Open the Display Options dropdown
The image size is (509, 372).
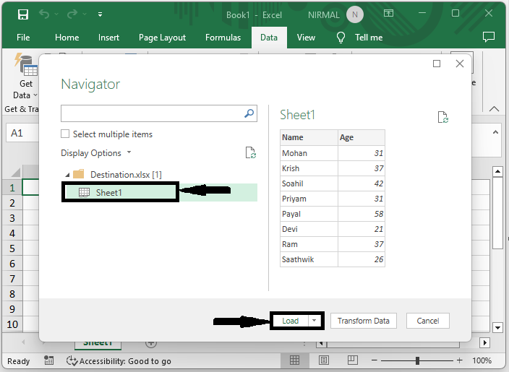[96, 152]
